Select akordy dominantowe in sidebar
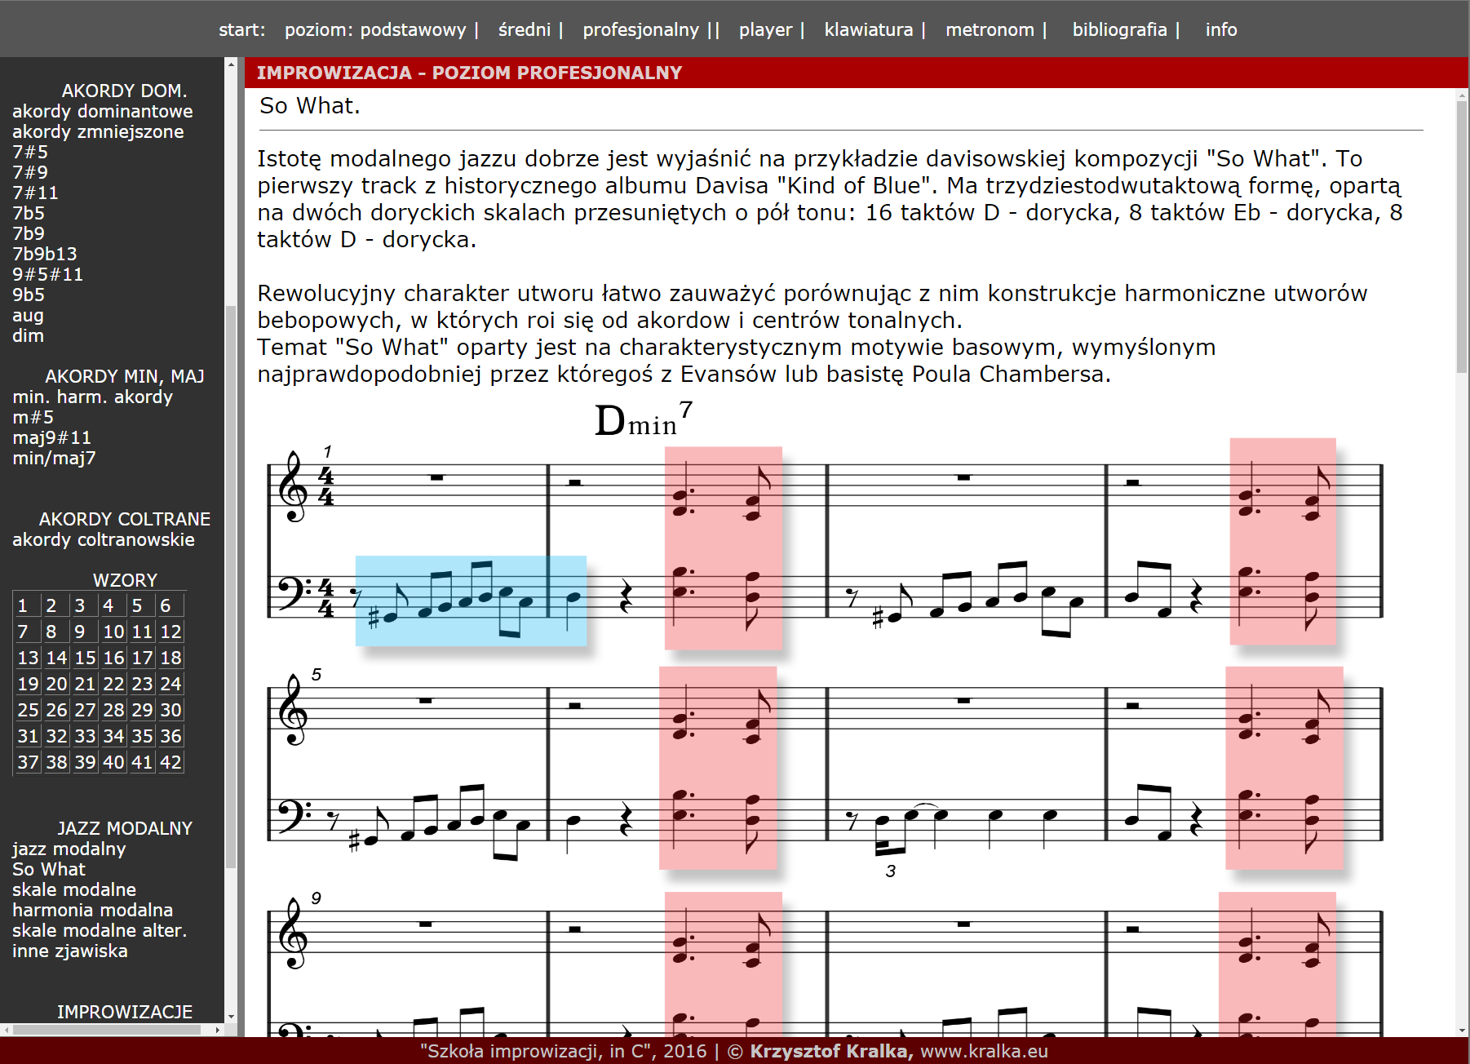1470x1064 pixels. pos(102,111)
